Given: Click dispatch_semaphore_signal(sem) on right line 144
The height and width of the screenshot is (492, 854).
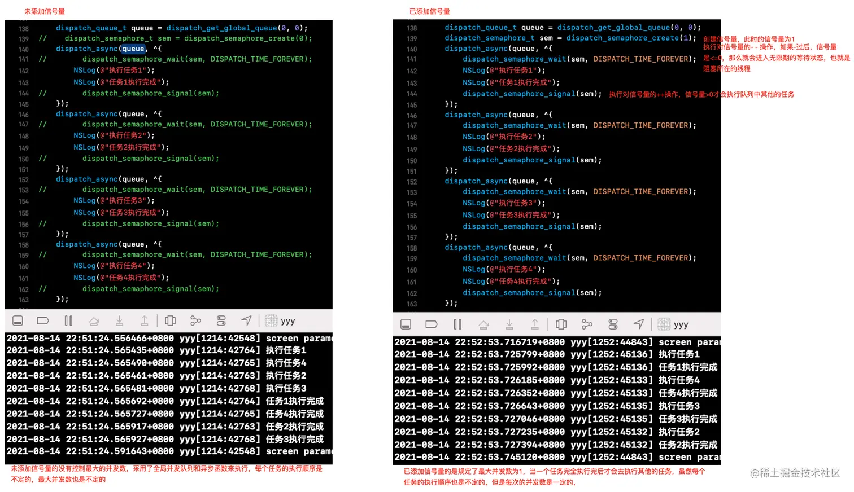Looking at the screenshot, I should [532, 94].
